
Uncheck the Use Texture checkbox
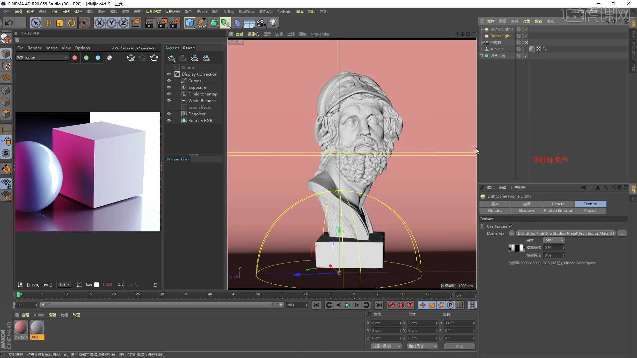tap(511, 226)
